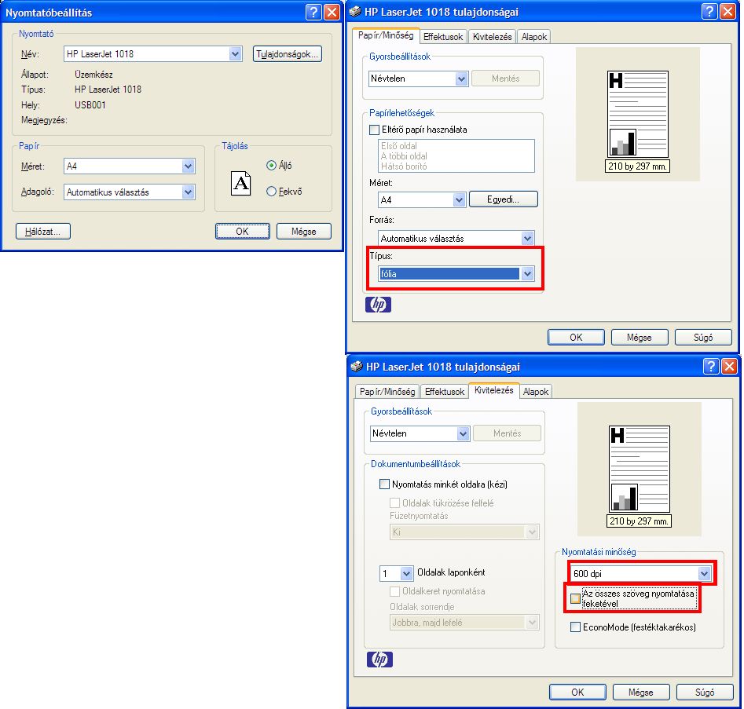
Task: Open the Oldalak laponként dropdown
Action: click(x=406, y=573)
